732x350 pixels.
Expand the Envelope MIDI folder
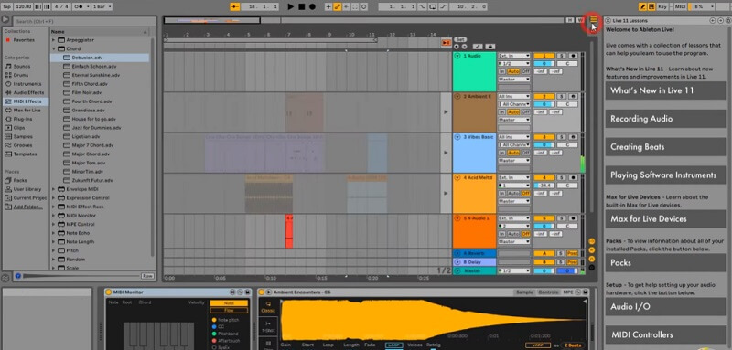coord(54,189)
